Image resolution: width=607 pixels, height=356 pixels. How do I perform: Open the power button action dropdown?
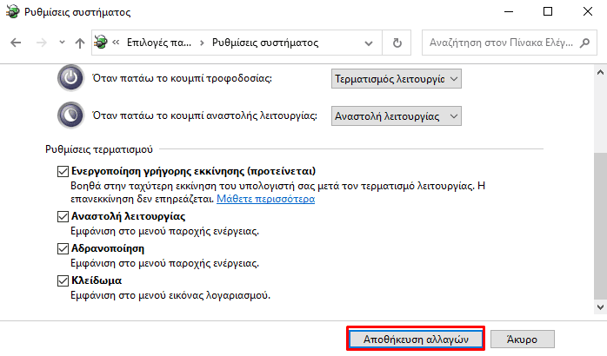click(397, 79)
